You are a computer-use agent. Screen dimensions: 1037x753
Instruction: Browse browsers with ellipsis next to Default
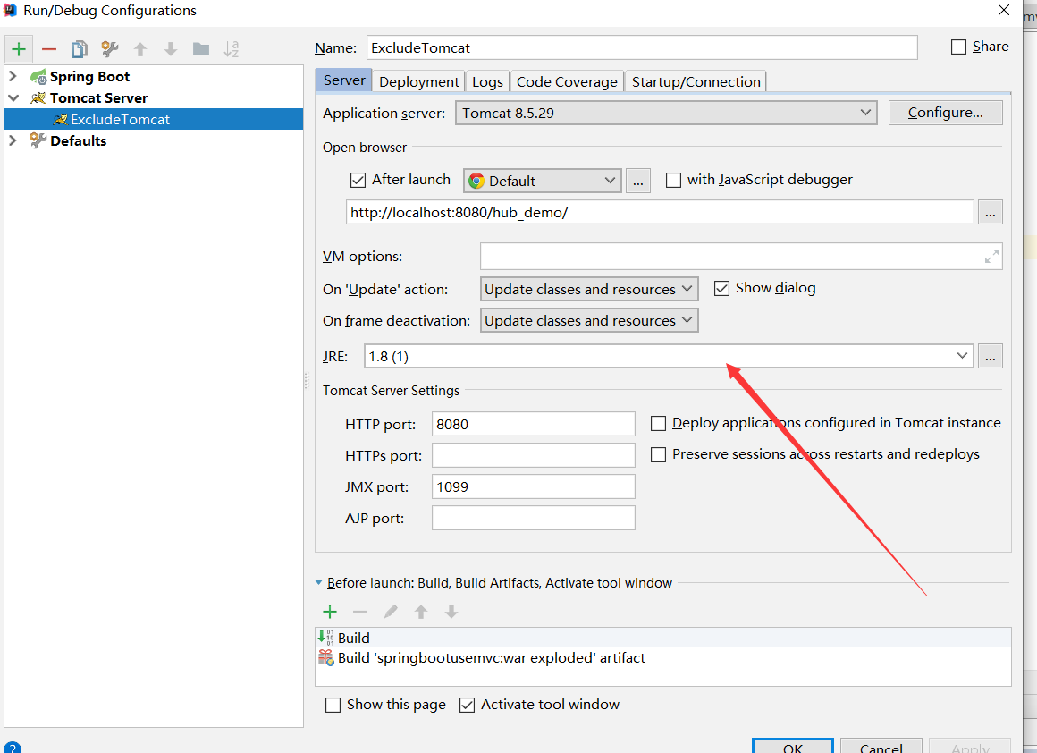click(637, 181)
